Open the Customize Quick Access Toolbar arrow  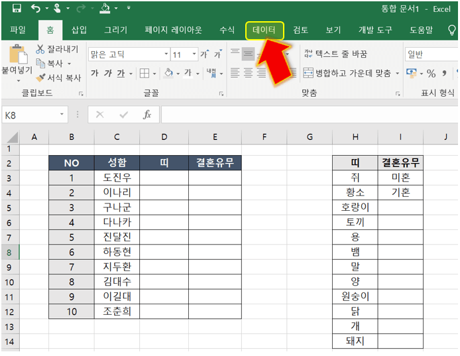pyautogui.click(x=129, y=8)
